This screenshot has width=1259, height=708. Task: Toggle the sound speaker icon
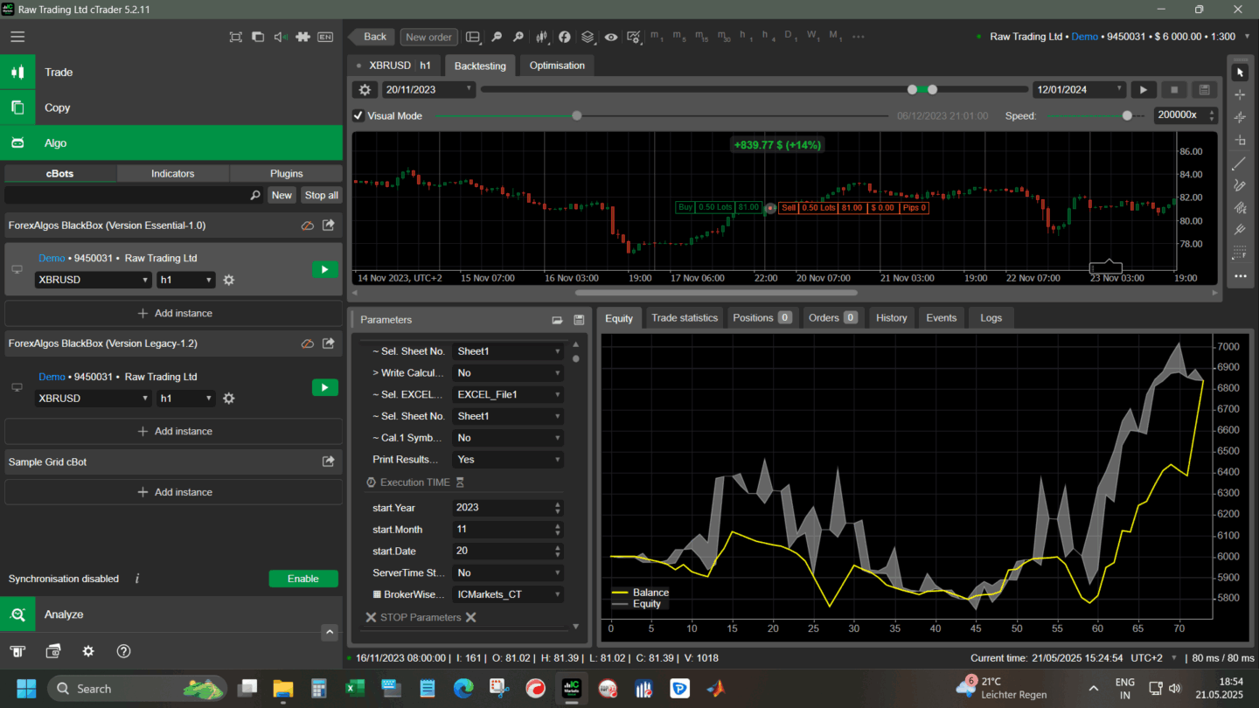(x=280, y=37)
